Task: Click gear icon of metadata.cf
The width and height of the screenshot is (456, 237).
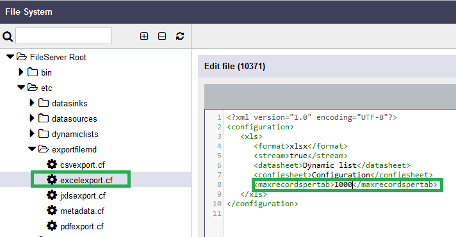Action: point(52,211)
